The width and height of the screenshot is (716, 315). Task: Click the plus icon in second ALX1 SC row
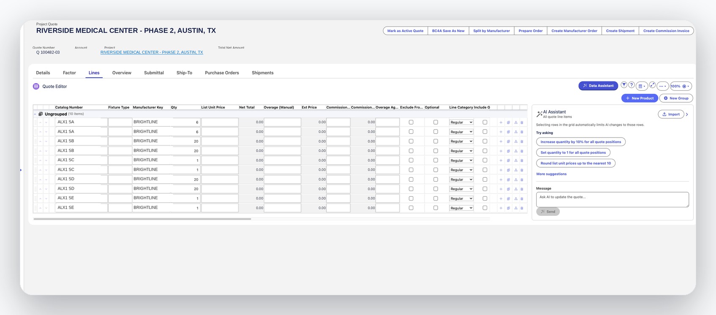tap(501, 170)
